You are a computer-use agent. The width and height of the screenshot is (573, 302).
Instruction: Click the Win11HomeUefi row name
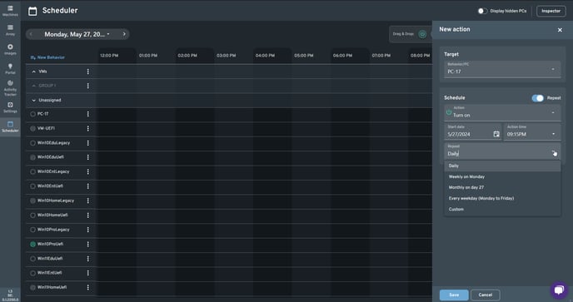point(52,287)
